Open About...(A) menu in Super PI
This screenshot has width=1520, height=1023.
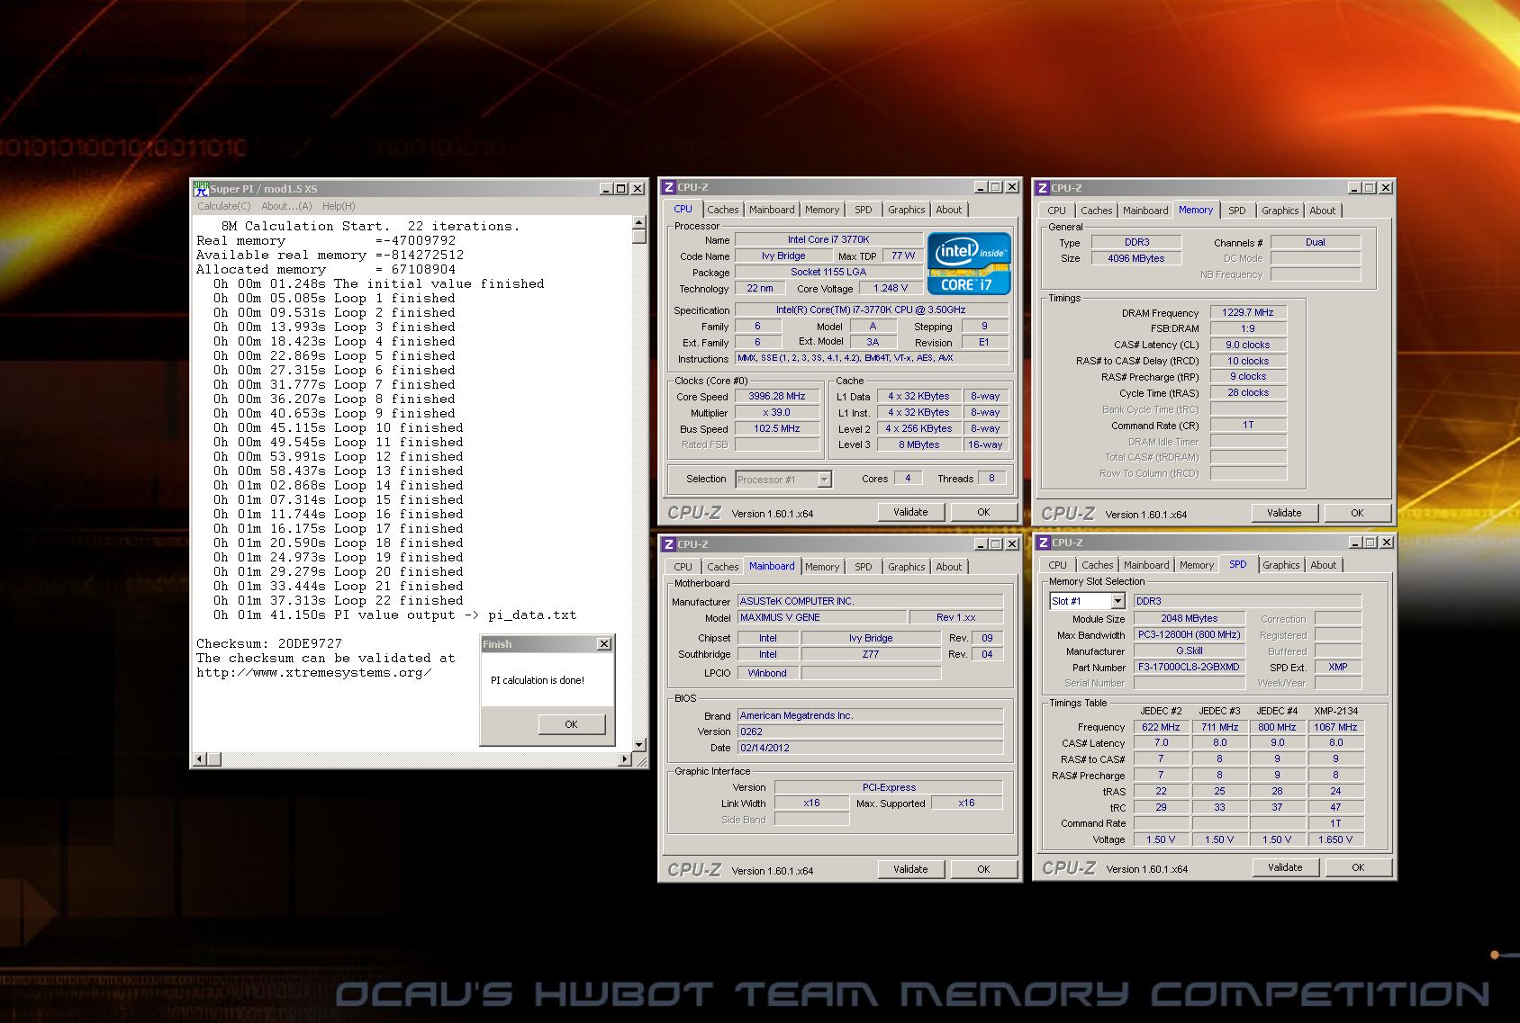(x=286, y=206)
